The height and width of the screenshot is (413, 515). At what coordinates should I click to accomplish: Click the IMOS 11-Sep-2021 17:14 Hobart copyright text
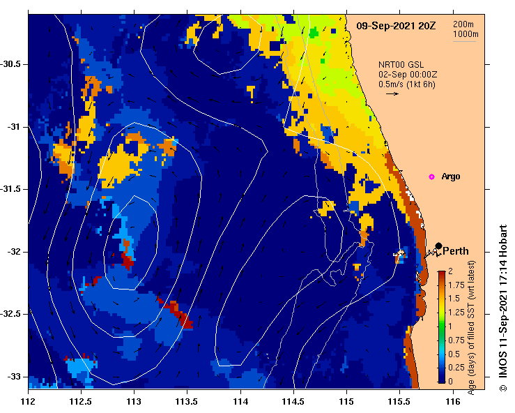(503, 308)
